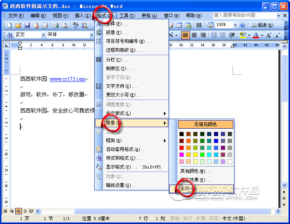Switch to Print Layout view button
290x224 pixels.
[18, 211]
